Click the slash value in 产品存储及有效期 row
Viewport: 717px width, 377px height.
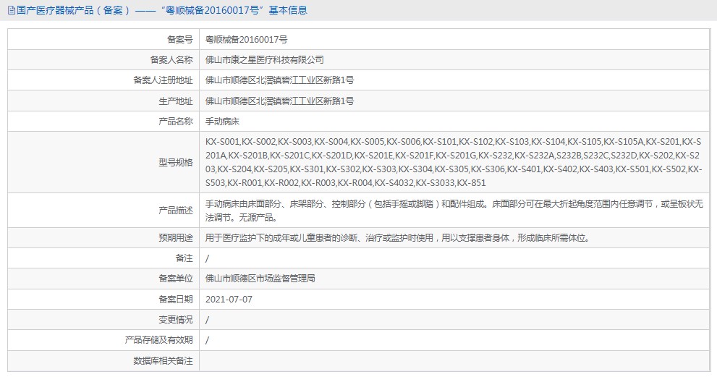tap(207, 340)
